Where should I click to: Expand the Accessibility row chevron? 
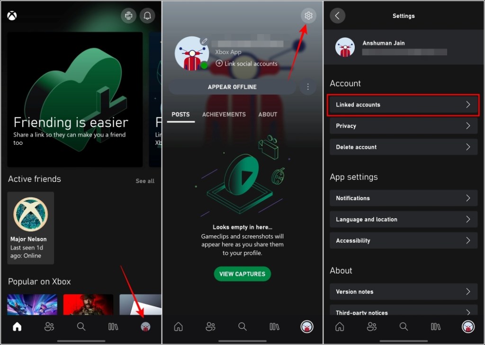(468, 241)
